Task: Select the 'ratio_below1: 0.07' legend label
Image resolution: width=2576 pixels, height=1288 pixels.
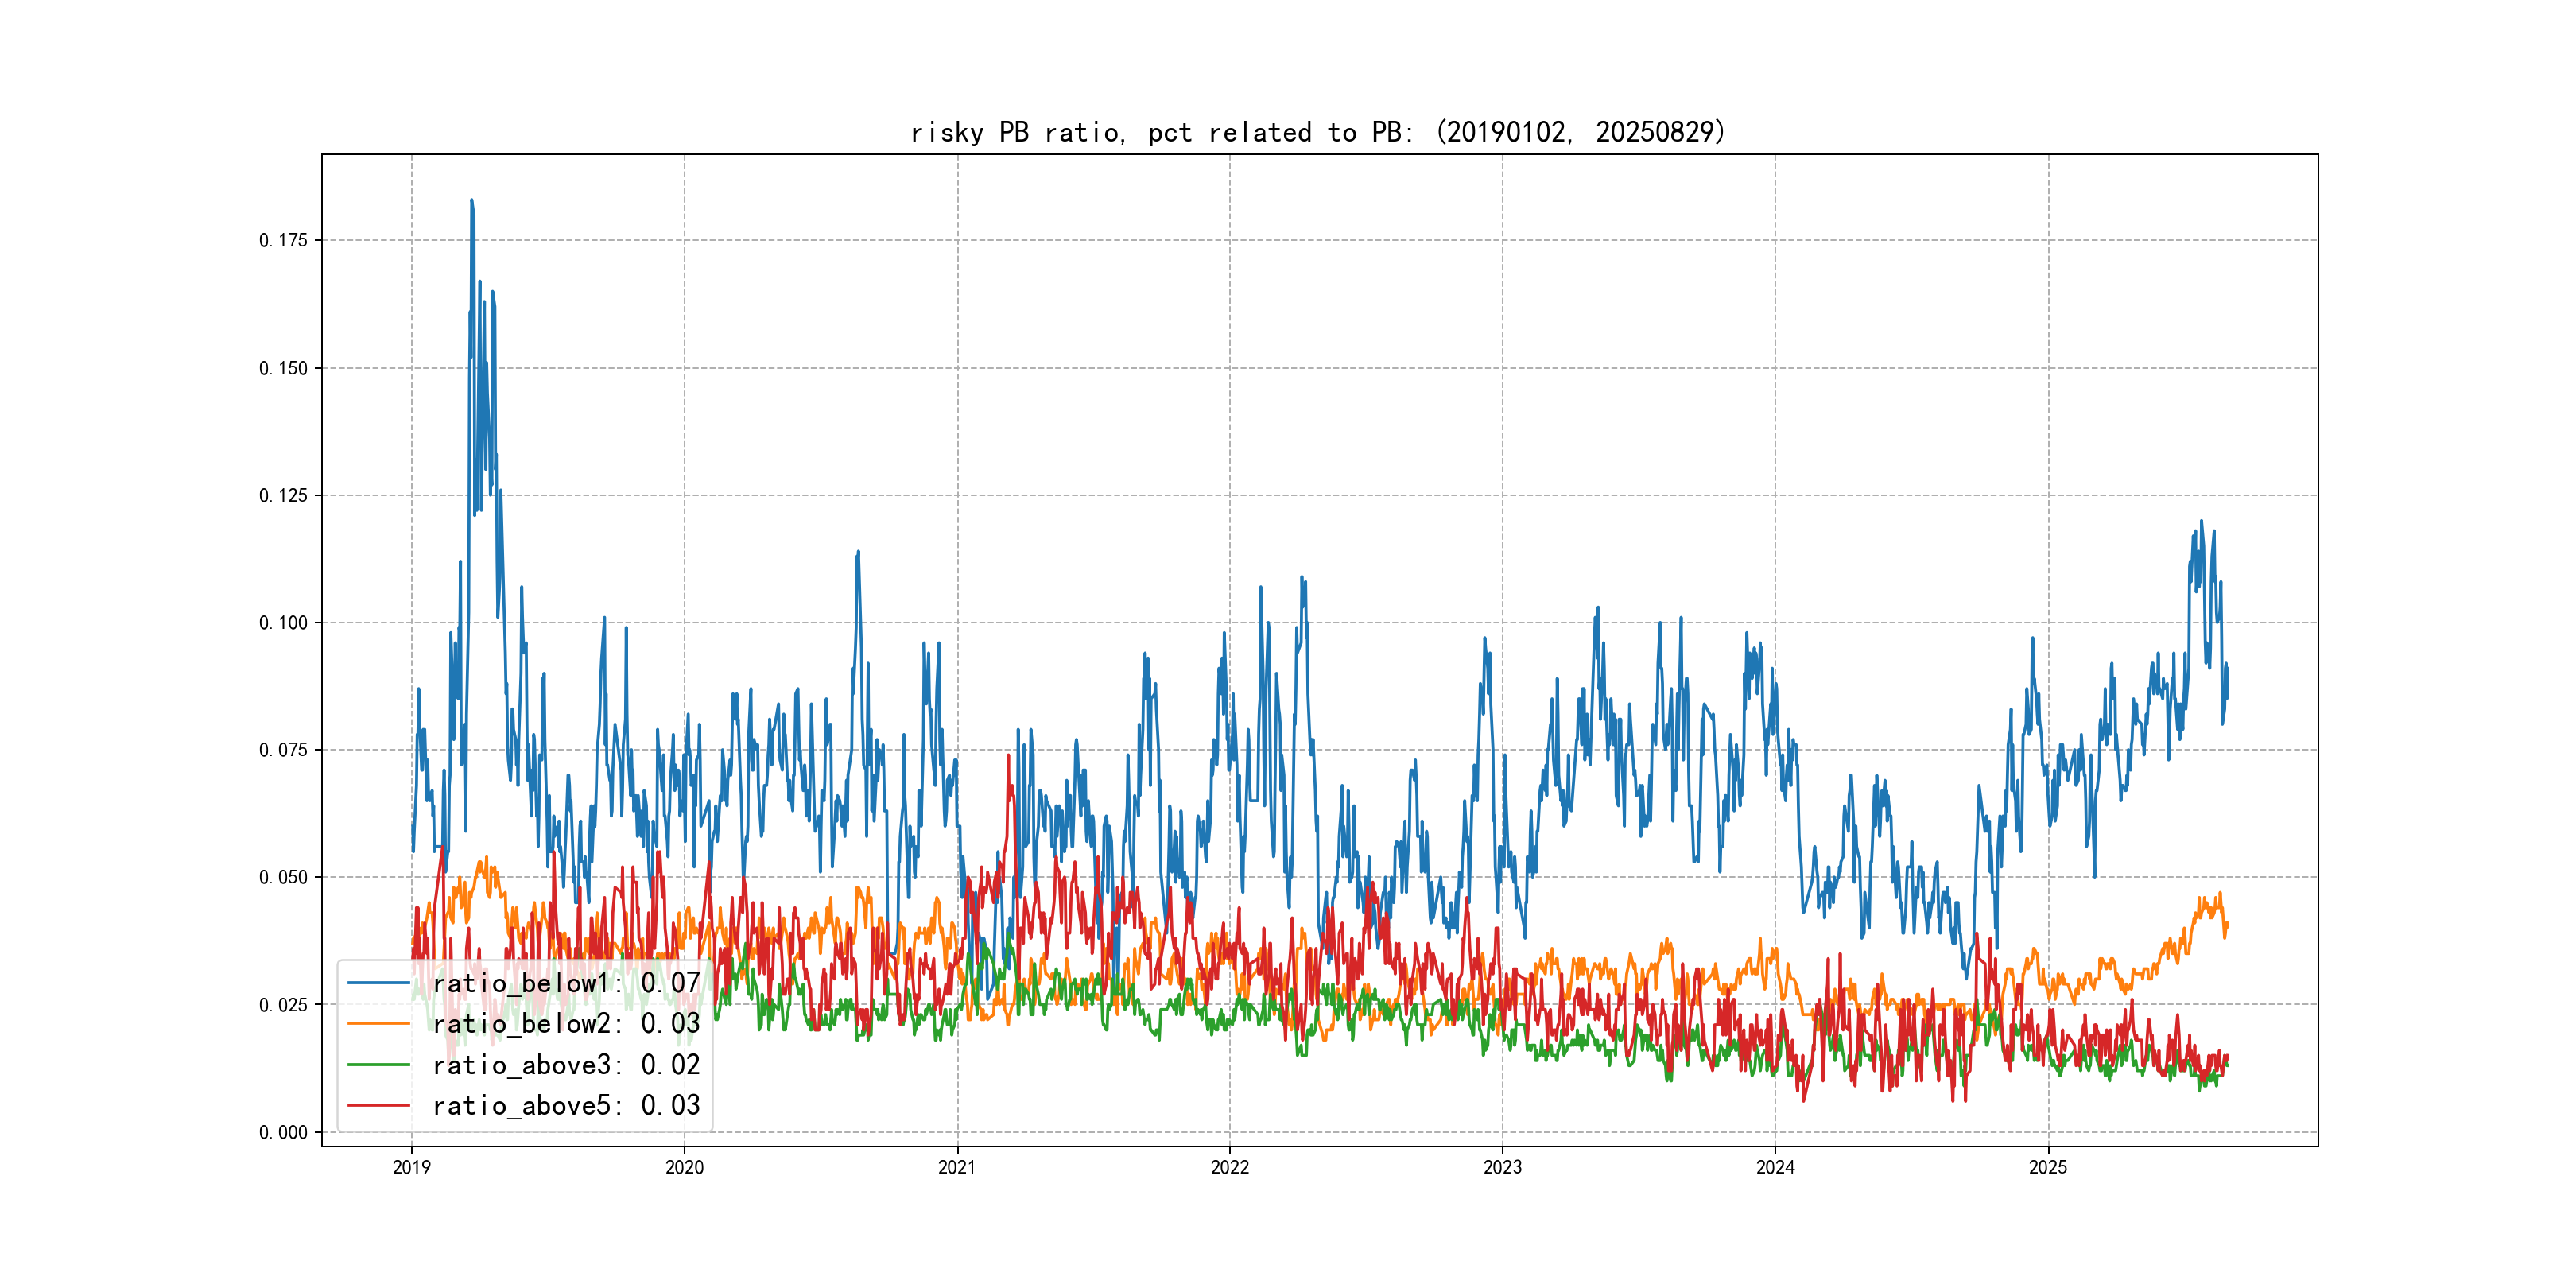Action: tap(566, 983)
